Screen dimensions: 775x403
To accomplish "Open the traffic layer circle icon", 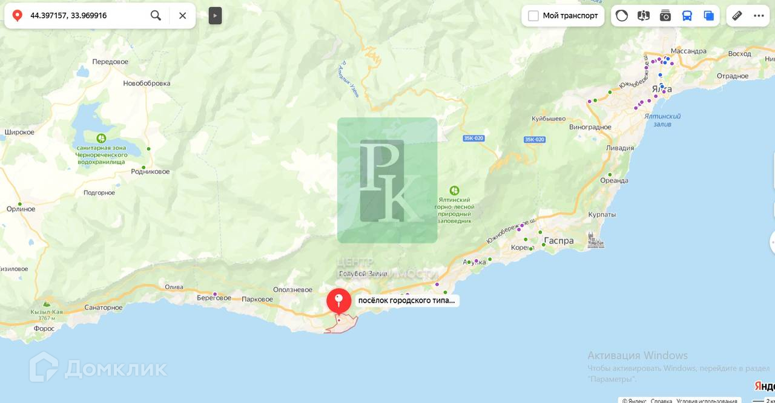I will click(622, 16).
